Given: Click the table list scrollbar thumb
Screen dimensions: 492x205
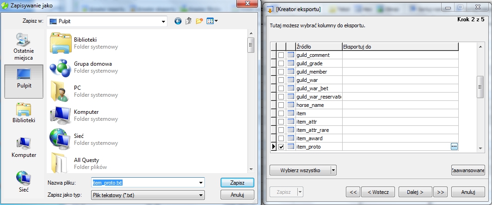Looking at the screenshot, I should click(x=480, y=87).
